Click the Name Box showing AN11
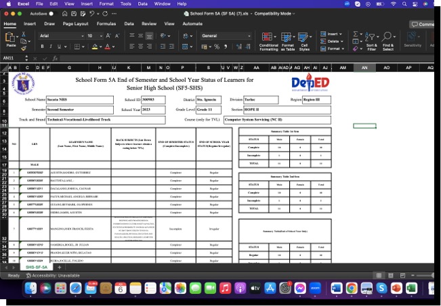The width and height of the screenshot is (441, 306). point(13,58)
